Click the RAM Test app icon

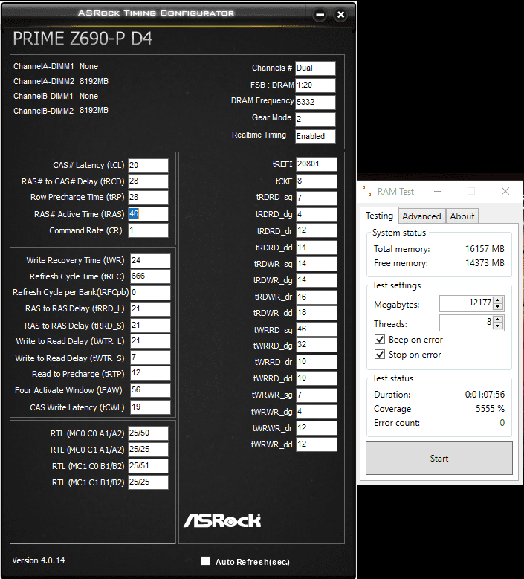[x=366, y=191]
